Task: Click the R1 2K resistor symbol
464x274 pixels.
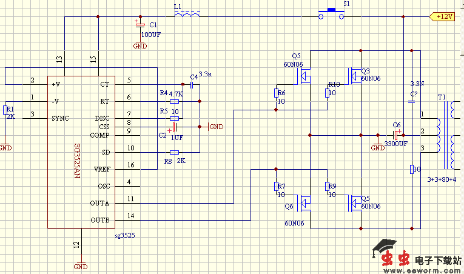Action: (5, 110)
